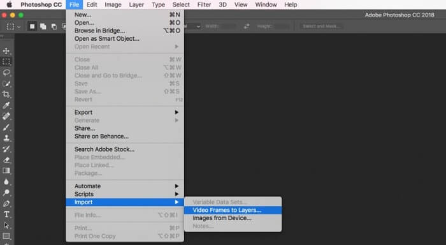Select the Pen tool
Screen dimensions: 446x245
pyautogui.click(x=6, y=204)
